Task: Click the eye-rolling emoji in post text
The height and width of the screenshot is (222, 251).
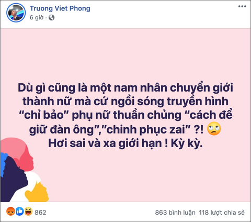Action: click(x=214, y=129)
